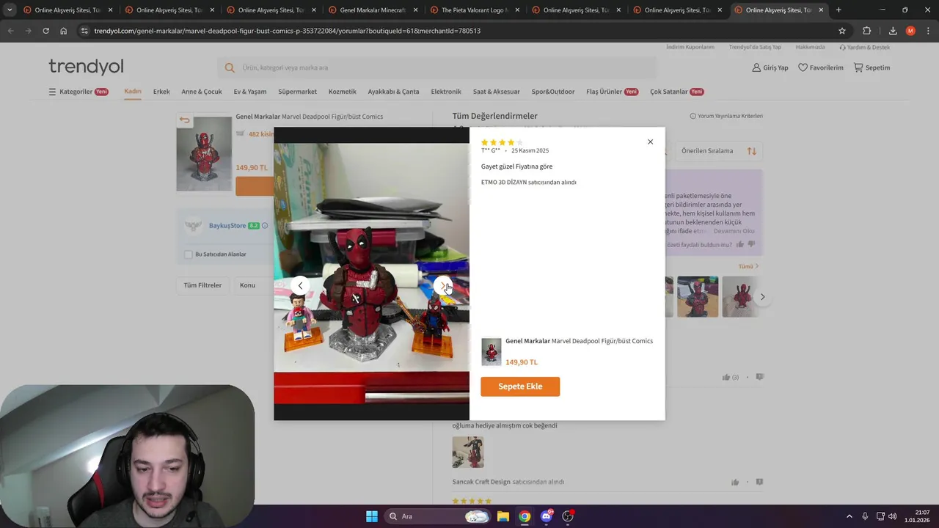Open İndirim Kuponlarım link

pos(690,47)
